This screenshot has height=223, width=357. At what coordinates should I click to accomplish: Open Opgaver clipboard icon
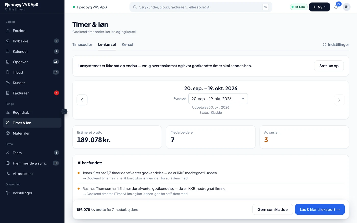pyautogui.click(x=8, y=62)
